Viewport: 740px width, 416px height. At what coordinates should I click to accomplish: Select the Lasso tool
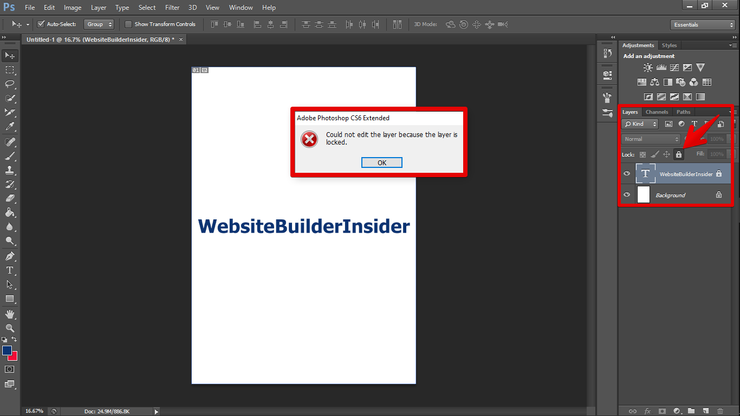click(10, 84)
